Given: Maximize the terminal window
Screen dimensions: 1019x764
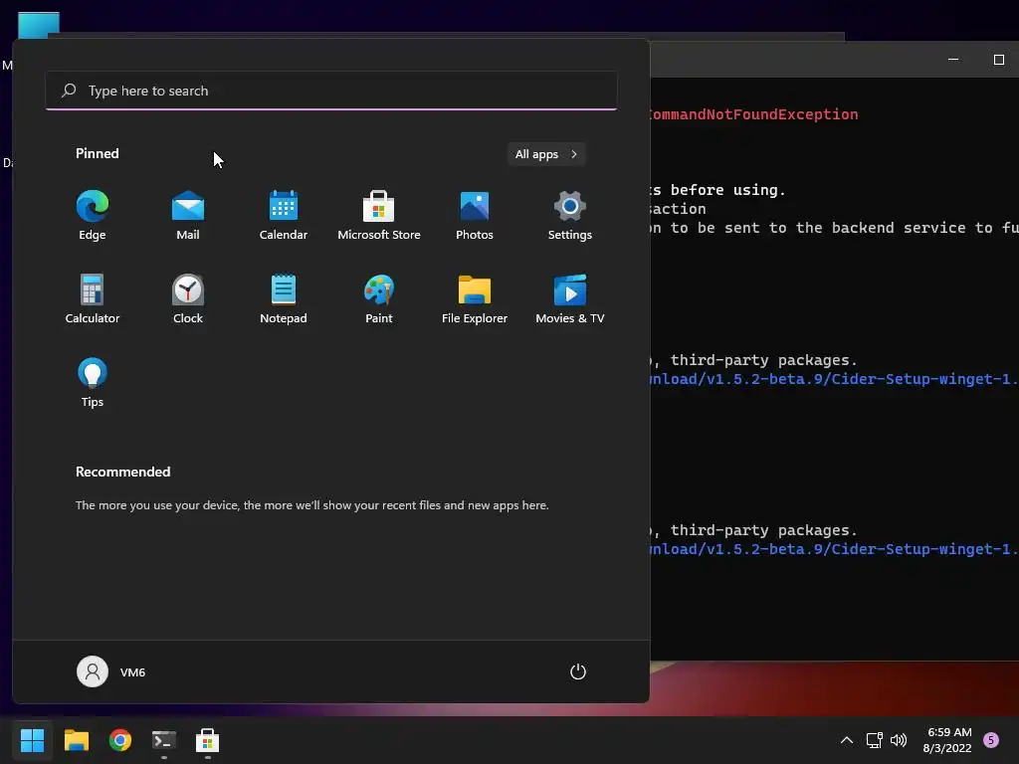Looking at the screenshot, I should (999, 60).
